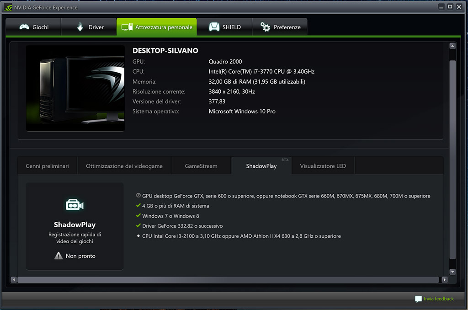
Task: Click the unsupported GPU requirement icon
Action: [138, 195]
